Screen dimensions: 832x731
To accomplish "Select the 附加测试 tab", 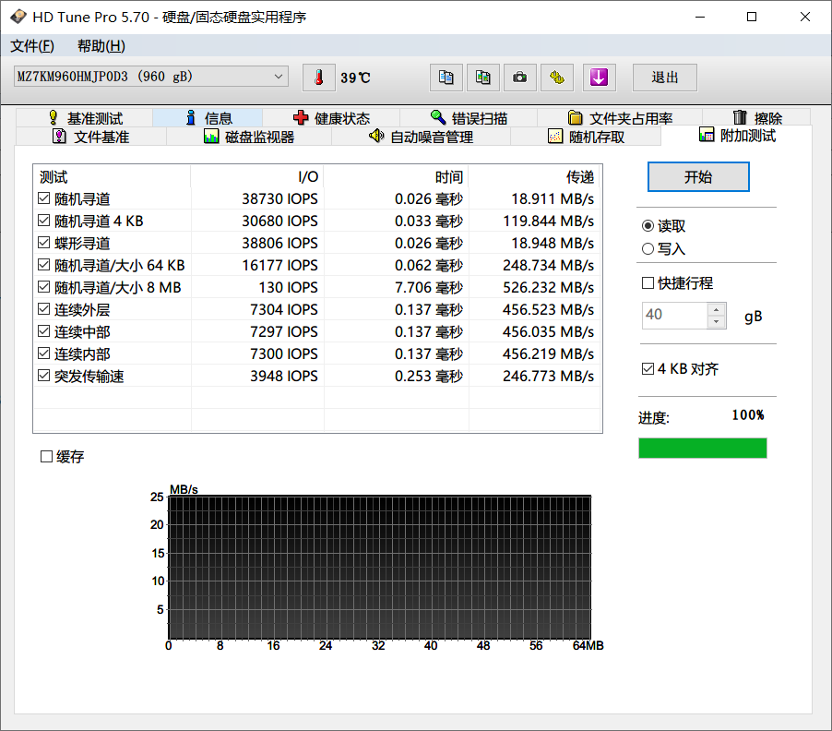I will tap(737, 136).
